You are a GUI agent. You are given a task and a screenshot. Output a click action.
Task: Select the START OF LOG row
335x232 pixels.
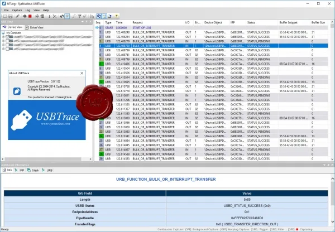212,28
